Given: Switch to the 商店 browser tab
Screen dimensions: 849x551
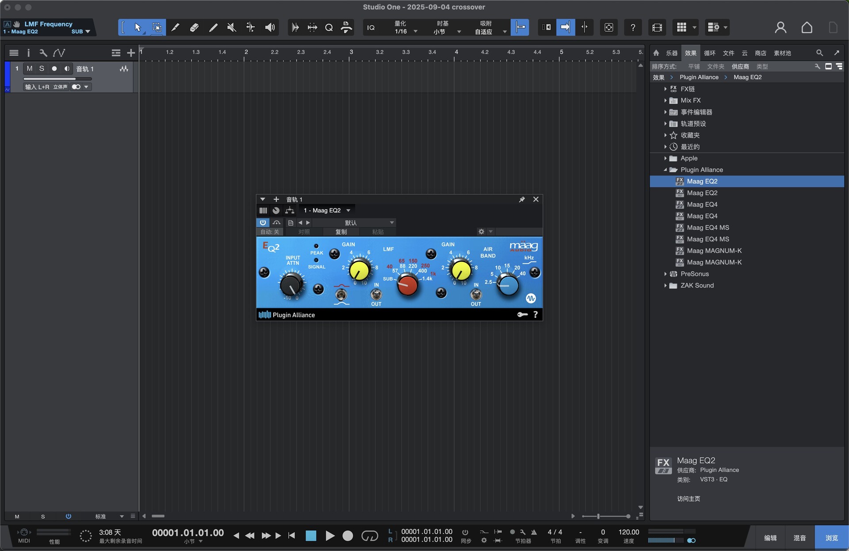Looking at the screenshot, I should point(761,53).
